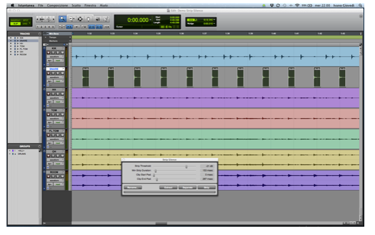The height and width of the screenshot is (235, 375).
Task: Click the audio zoom vertical button
Action: coord(49,19)
